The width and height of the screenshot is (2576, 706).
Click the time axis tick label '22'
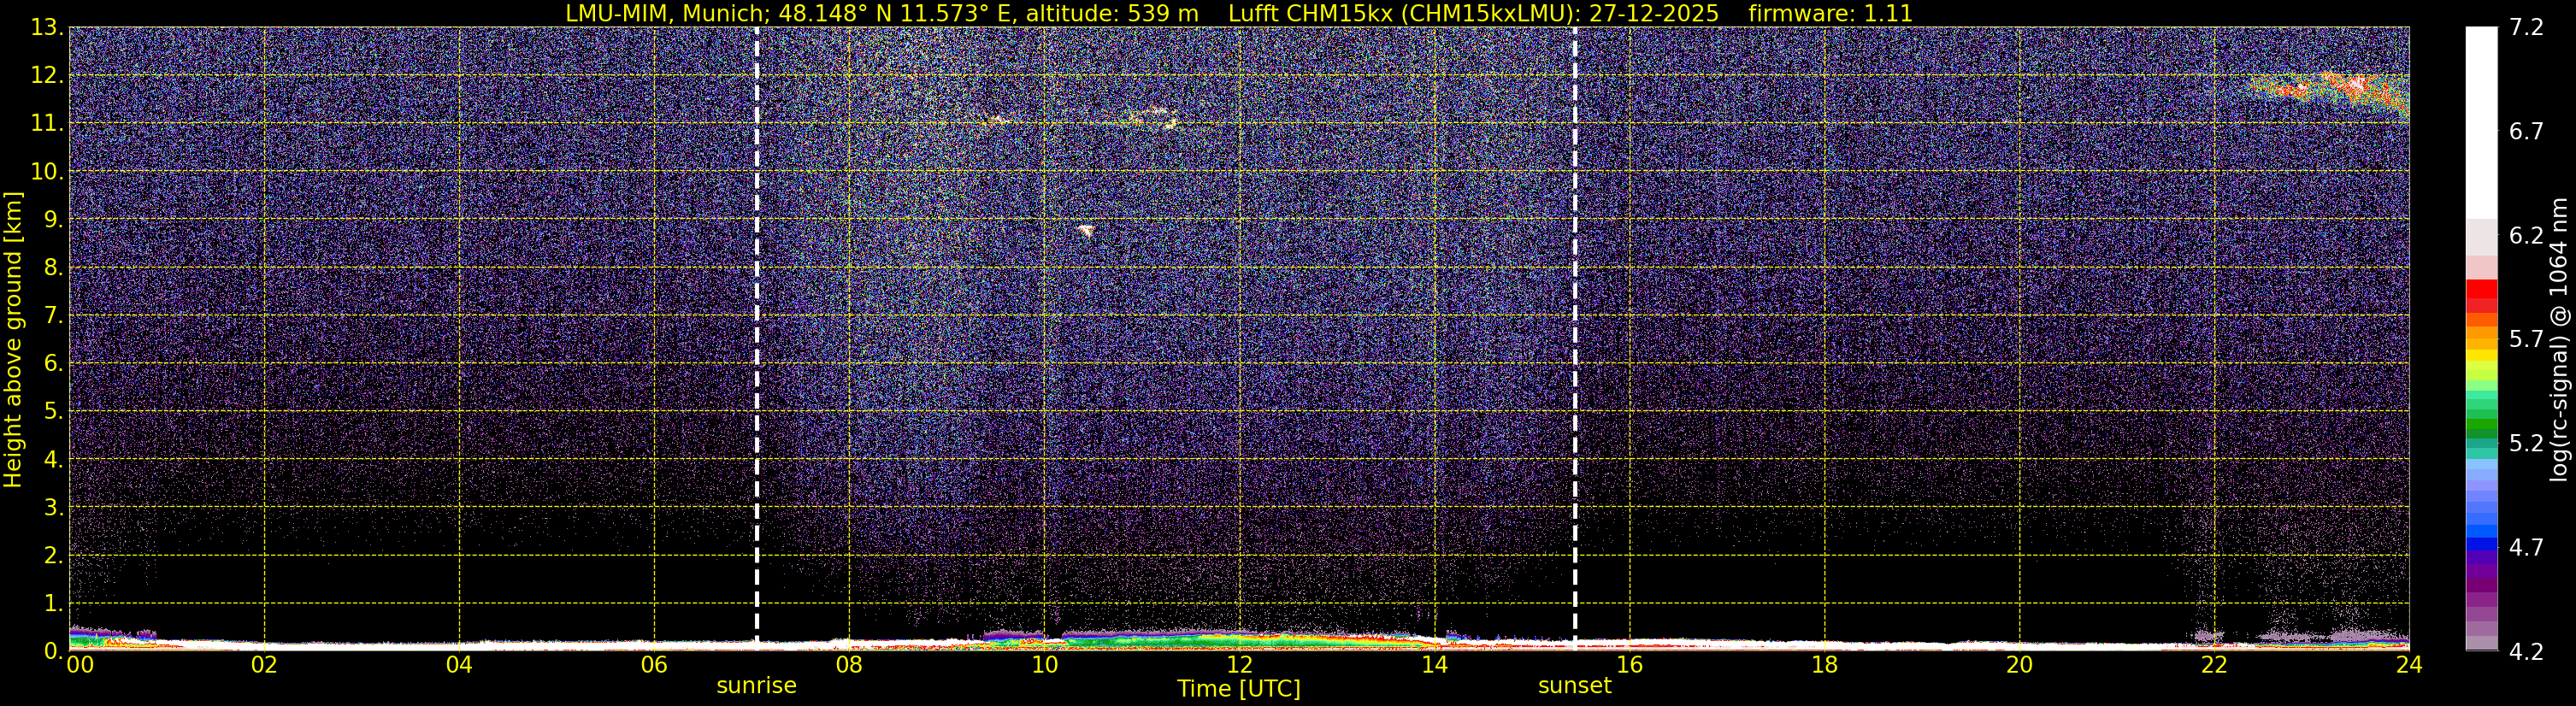pyautogui.click(x=2214, y=665)
